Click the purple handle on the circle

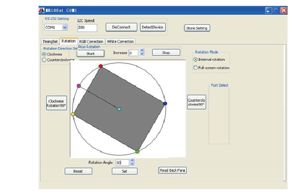[x=79, y=86]
